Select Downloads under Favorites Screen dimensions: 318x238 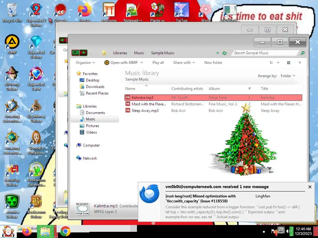click(92, 87)
